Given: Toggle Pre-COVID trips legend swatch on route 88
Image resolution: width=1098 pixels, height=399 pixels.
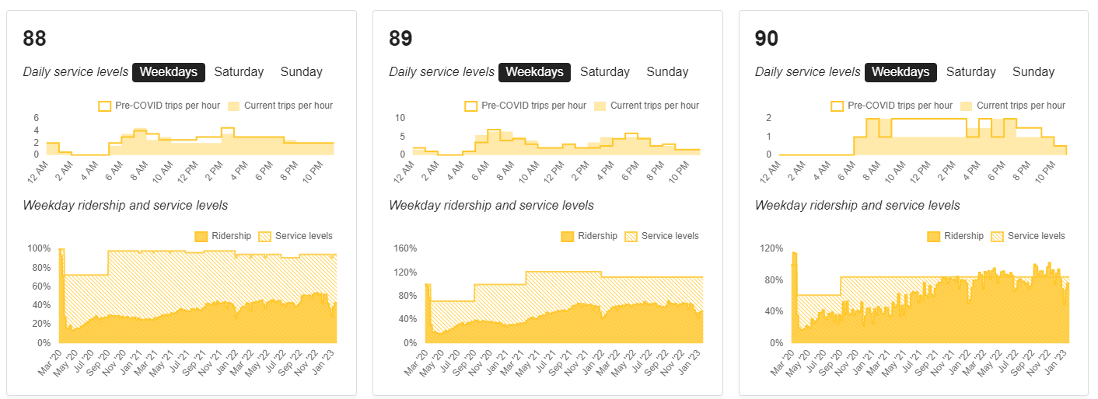Looking at the screenshot, I should [x=105, y=106].
